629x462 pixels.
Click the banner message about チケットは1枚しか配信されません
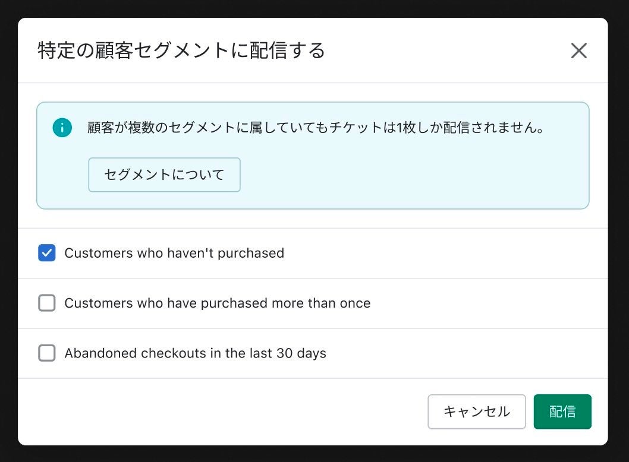coord(316,128)
